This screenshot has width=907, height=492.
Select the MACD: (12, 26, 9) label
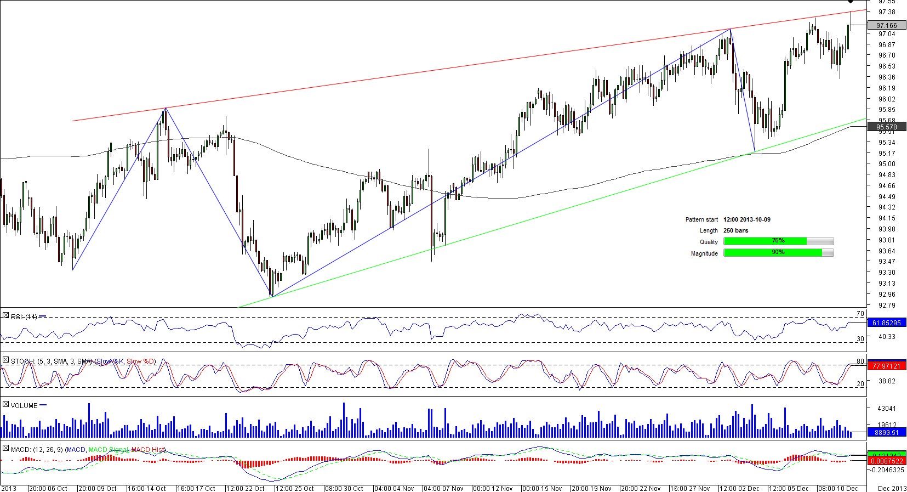tap(37, 450)
